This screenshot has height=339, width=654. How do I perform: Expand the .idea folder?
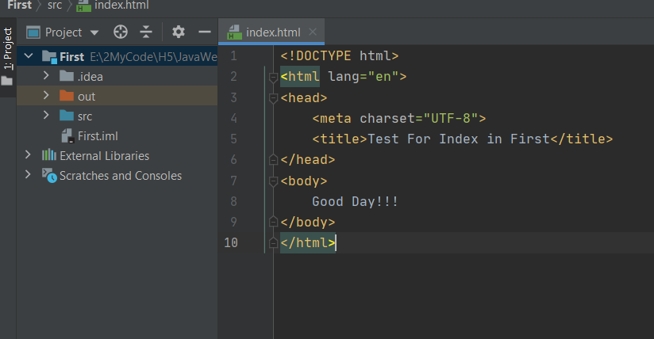(46, 76)
